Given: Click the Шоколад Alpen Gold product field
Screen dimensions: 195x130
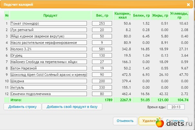Looking at the screenshot, I should [49, 75].
